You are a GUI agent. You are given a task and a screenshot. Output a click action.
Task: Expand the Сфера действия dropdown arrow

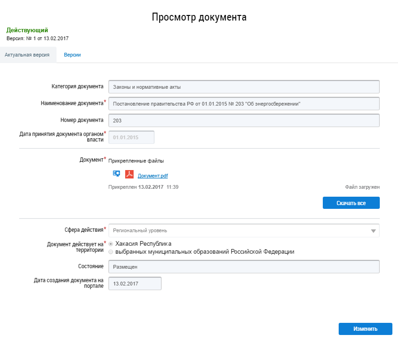click(x=373, y=231)
